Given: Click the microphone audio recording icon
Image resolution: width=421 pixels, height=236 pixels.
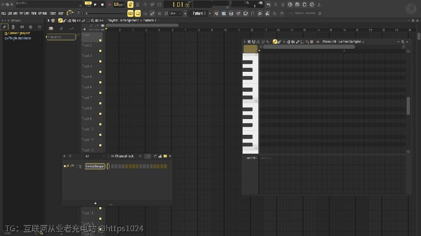Looking at the screenshot, I should (x=283, y=5).
